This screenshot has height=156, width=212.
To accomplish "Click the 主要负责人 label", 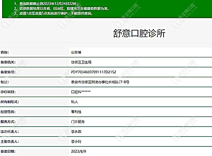I will pos(10,141).
